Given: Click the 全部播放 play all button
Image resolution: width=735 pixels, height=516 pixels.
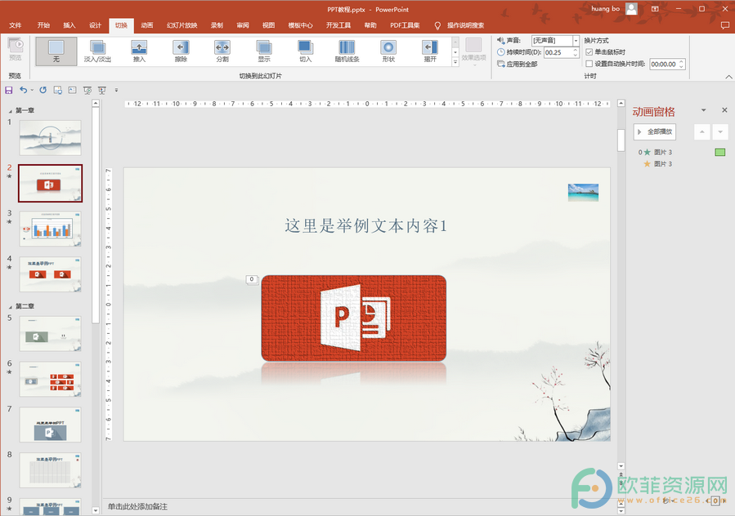Looking at the screenshot, I should [654, 132].
